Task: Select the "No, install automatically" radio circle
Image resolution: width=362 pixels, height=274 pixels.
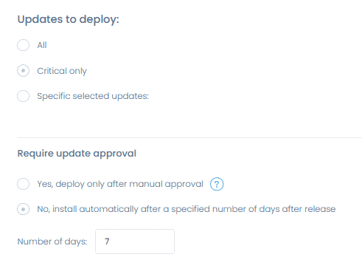Action: (x=24, y=209)
